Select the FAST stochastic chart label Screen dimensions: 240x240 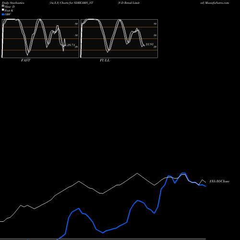pyautogui.click(x=25, y=60)
